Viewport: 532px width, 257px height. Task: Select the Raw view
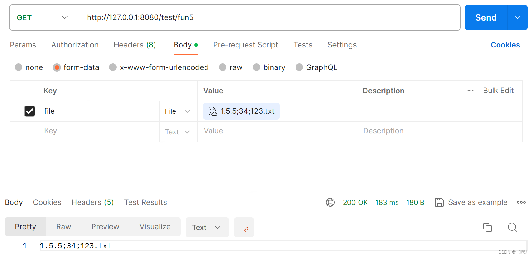(x=63, y=227)
